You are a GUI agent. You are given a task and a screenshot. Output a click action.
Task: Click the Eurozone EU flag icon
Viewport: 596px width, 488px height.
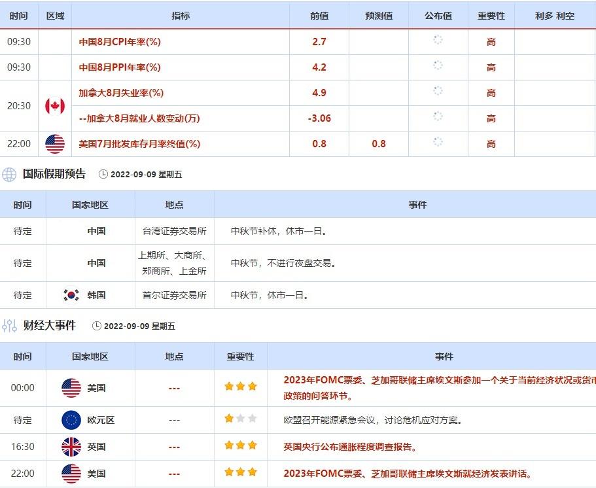[x=71, y=420]
